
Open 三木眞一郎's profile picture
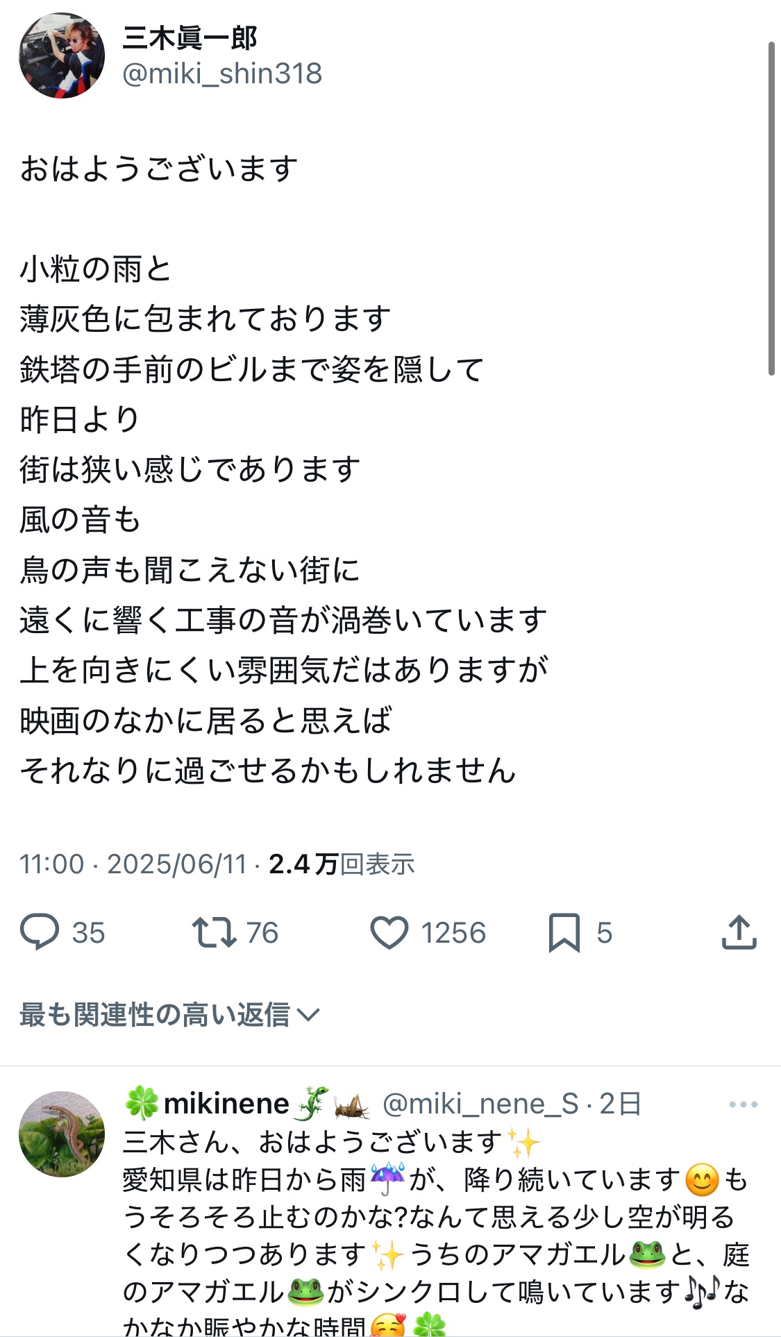pyautogui.click(x=62, y=56)
